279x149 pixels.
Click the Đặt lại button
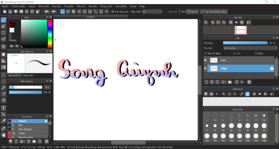[192, 11]
